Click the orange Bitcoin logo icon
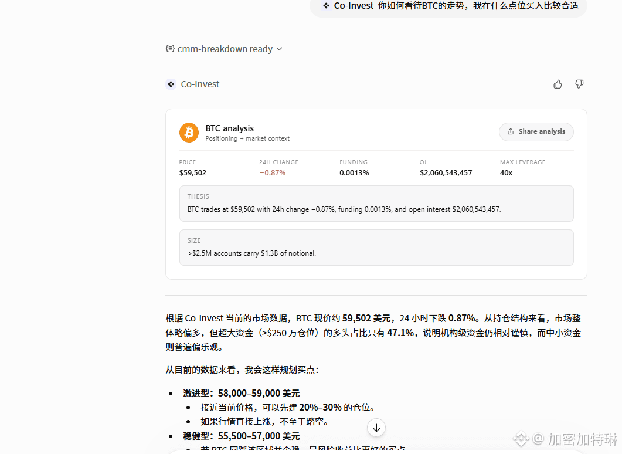Viewport: 622px width, 454px height. pos(189,133)
